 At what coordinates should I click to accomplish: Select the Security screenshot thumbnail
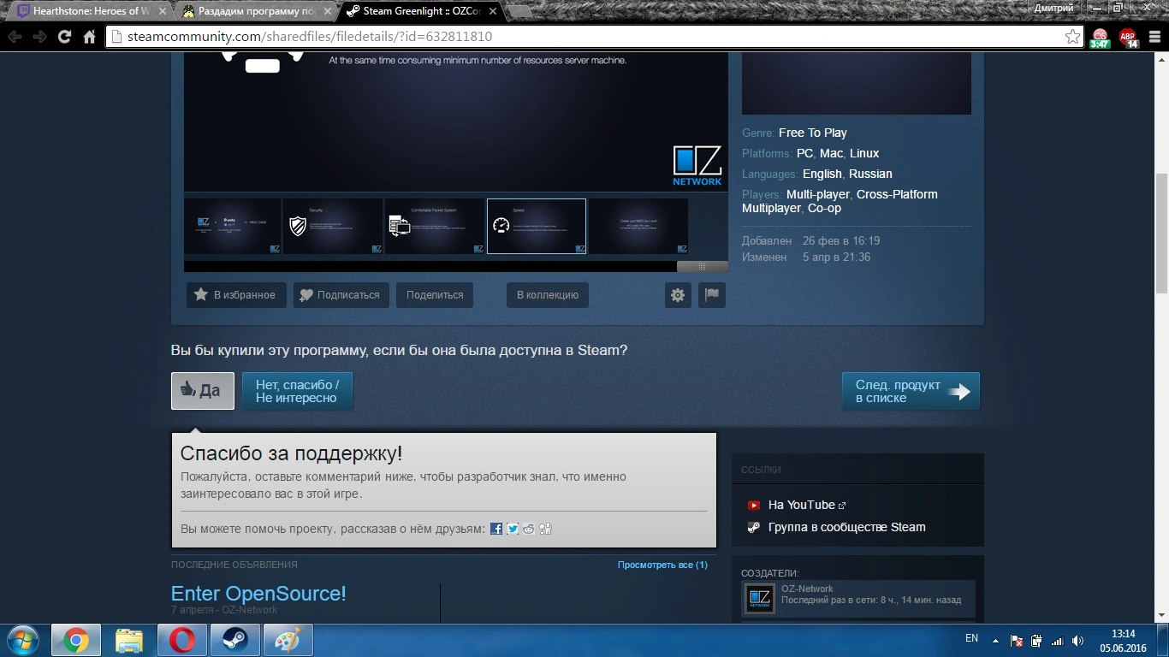[333, 226]
